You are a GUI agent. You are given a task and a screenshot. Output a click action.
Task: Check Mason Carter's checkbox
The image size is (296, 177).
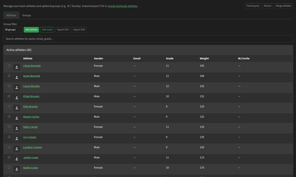(9, 116)
